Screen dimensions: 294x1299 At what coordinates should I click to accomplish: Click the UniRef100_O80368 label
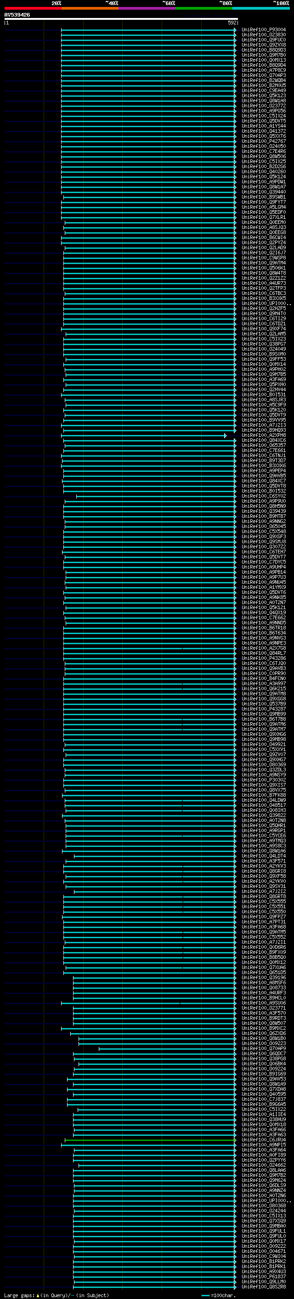[264, 1206]
